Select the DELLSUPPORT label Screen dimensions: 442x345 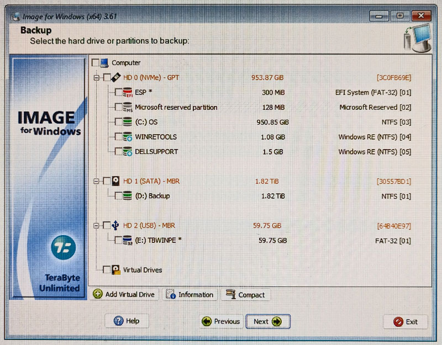pos(156,151)
